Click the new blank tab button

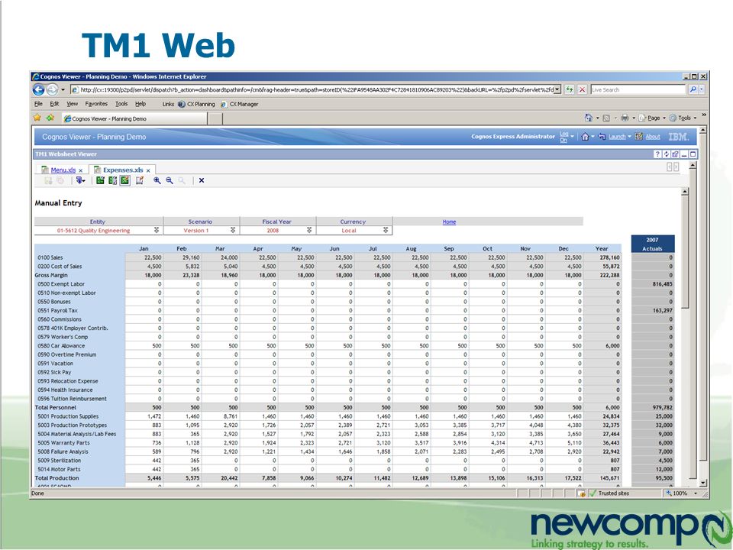click(x=215, y=119)
